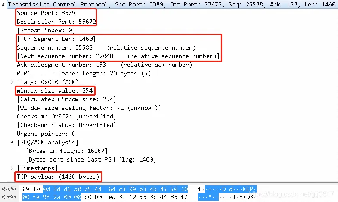Click hex byte 2a in row 0030
The width and height of the screenshot is (338, 202).
point(57,197)
